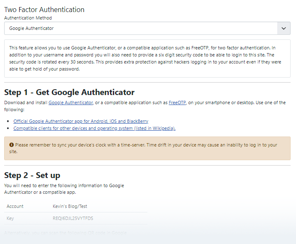Click the Key row label

tap(10, 218)
